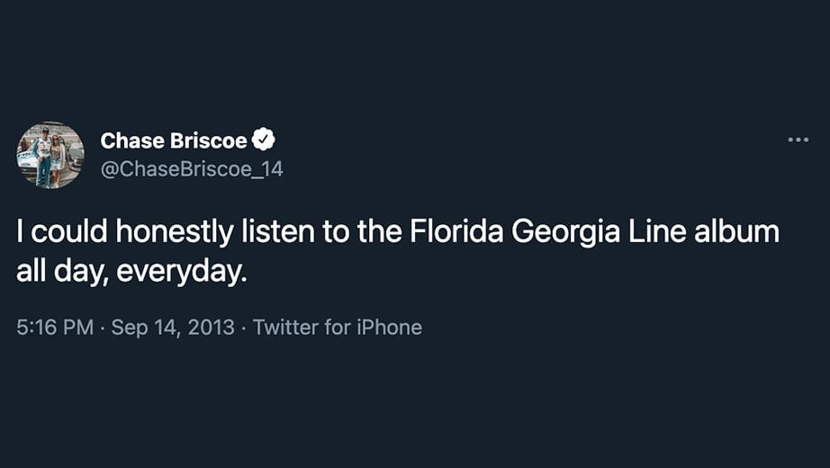Screen dimensions: 830x468
Task: Click the word "Twitter" in source label
Action: click(x=285, y=328)
